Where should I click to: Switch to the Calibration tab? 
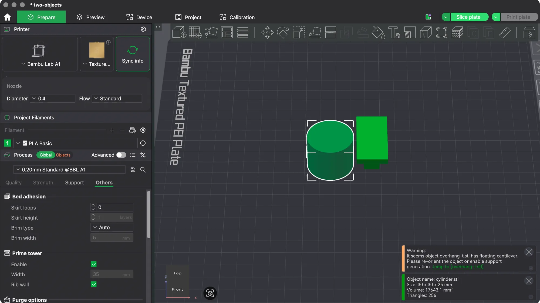(x=237, y=17)
